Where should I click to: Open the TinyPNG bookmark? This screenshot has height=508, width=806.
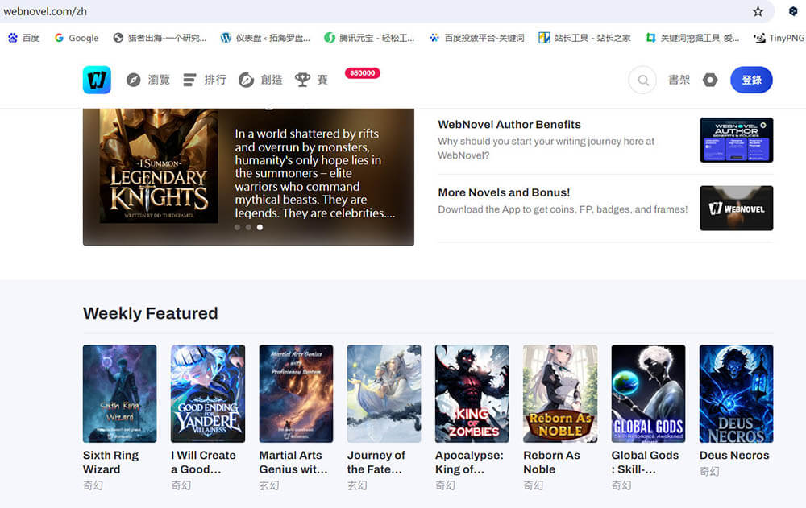pos(779,38)
